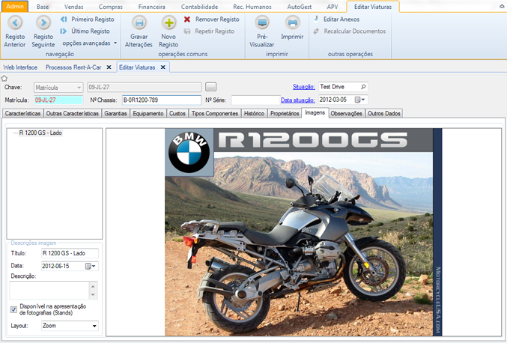The width and height of the screenshot is (507, 343).
Task: Jump to first record with Primeiro Registo
Action: pyautogui.click(x=64, y=19)
